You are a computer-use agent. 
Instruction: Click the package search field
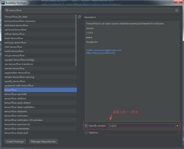tap(92, 10)
